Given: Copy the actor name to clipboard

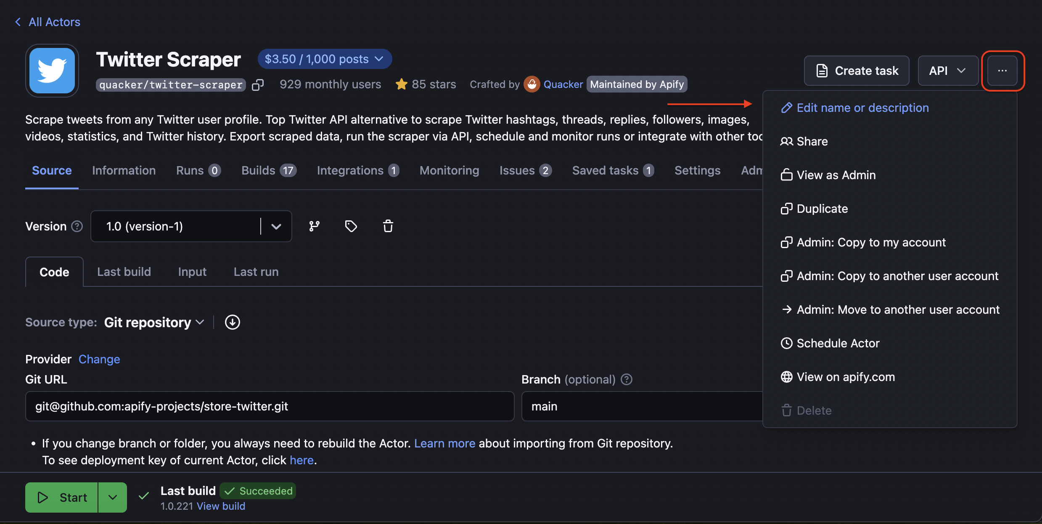Looking at the screenshot, I should tap(258, 85).
